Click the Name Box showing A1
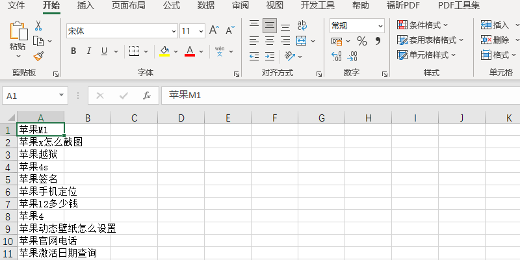 coord(35,96)
